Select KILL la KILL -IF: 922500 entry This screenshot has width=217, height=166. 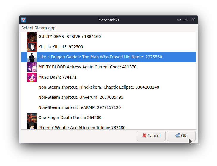click(108, 47)
